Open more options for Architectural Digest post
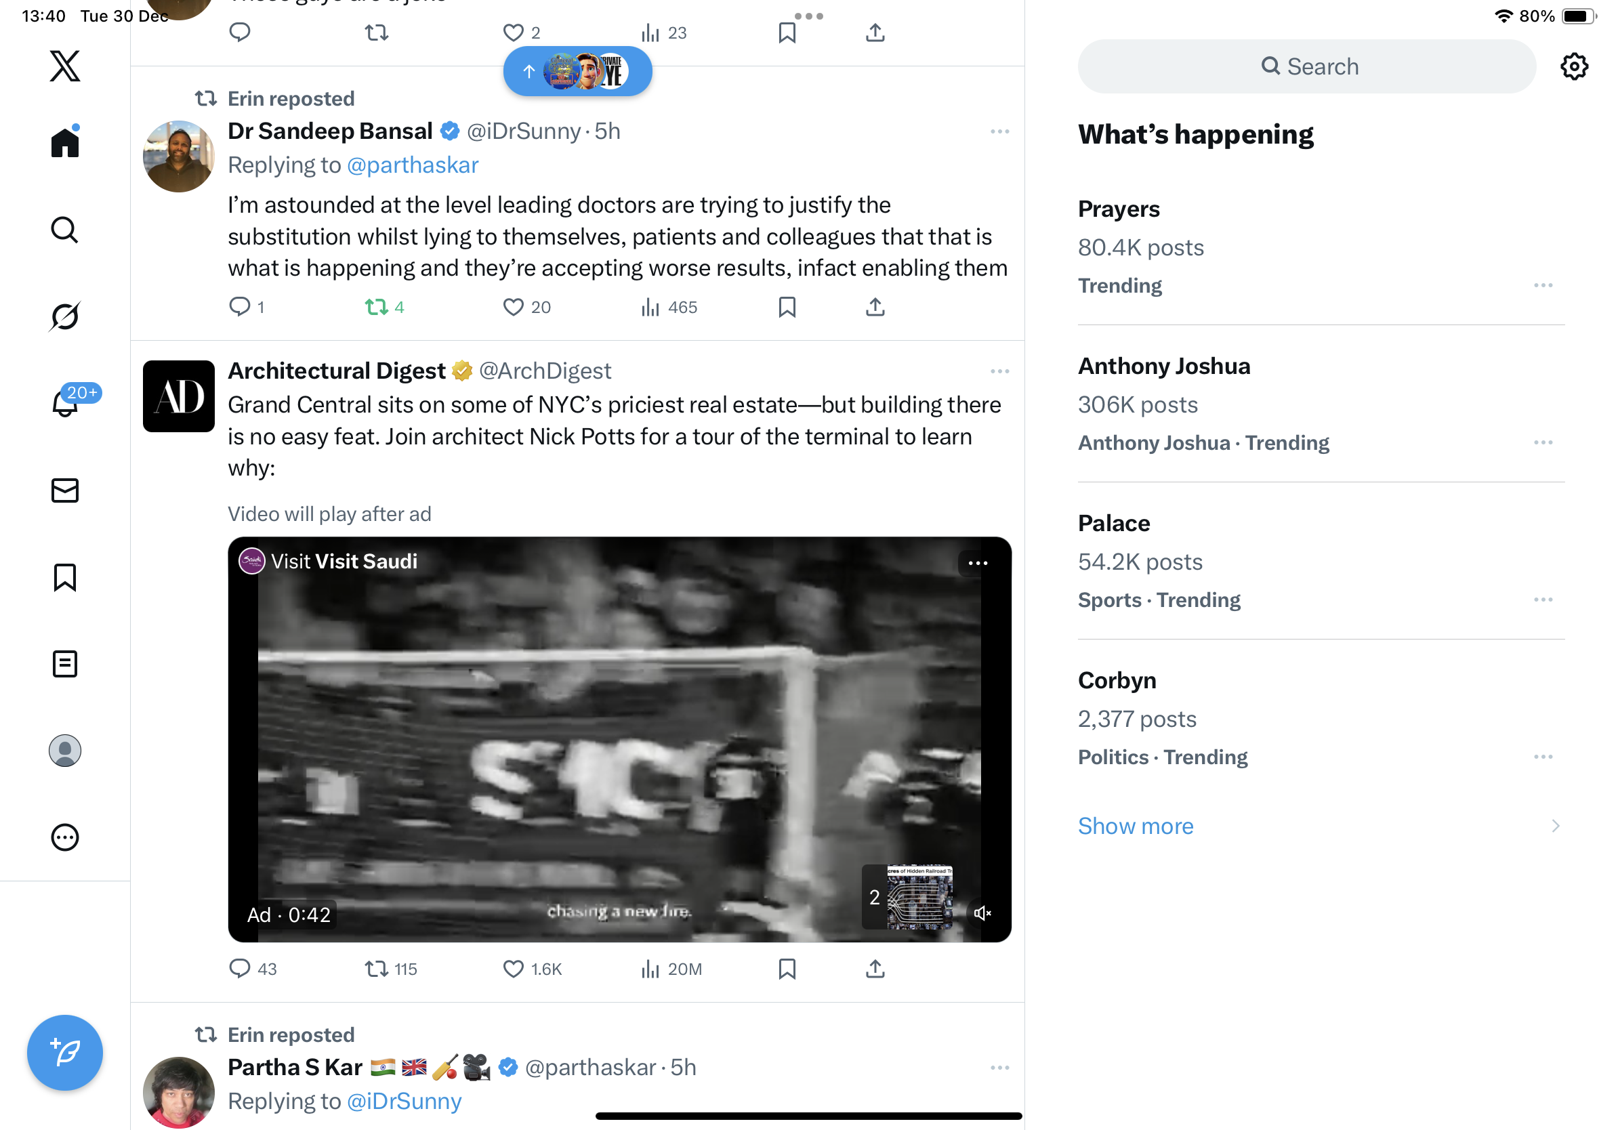Screen dimensions: 1618x1130 coord(999,371)
